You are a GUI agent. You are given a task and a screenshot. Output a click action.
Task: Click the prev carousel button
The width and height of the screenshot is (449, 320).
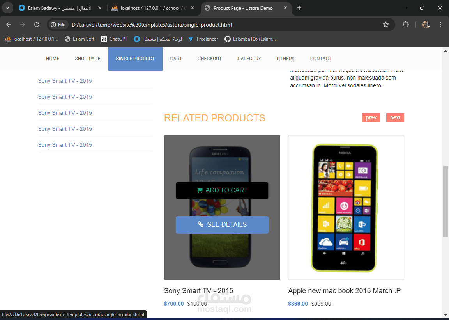(371, 117)
